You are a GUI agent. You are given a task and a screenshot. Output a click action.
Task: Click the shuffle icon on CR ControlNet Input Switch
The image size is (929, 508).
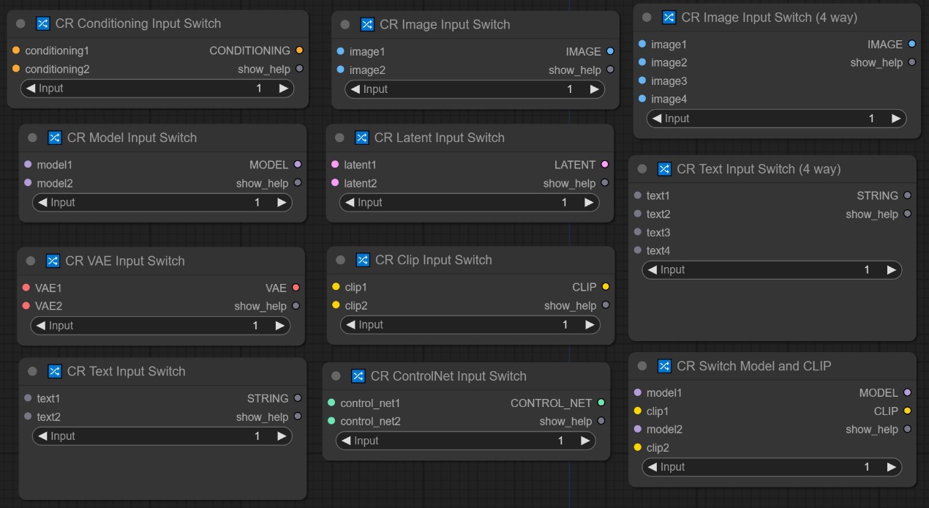tap(358, 376)
